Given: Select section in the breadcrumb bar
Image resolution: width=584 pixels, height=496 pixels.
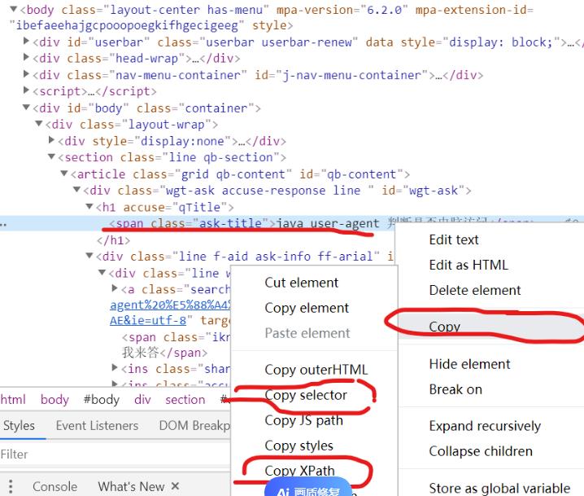Looking at the screenshot, I should (x=185, y=399).
